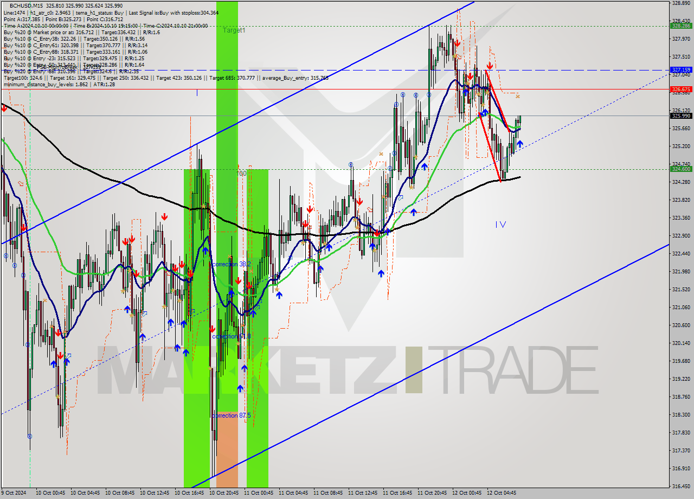Select the green 324.600 price tag
This screenshot has height=499, width=694.
(681, 169)
